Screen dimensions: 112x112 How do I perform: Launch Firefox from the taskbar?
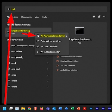(x=42, y=109)
